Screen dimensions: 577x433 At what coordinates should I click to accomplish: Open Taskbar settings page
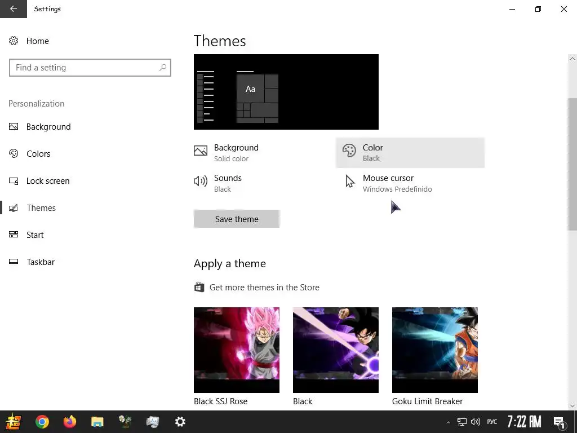click(32, 262)
